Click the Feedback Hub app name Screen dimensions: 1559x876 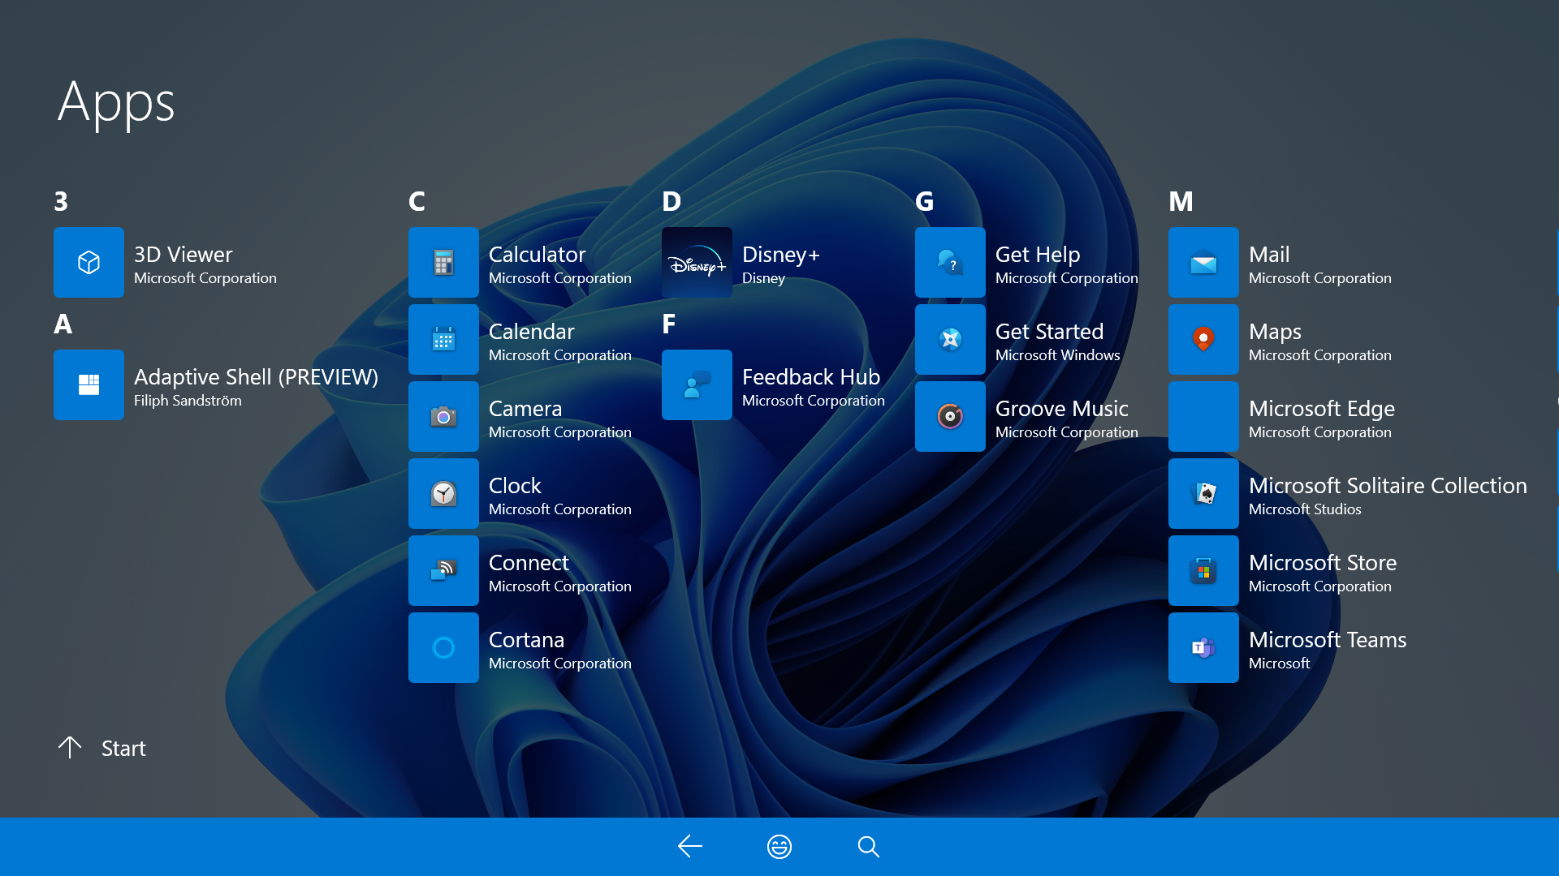point(810,377)
